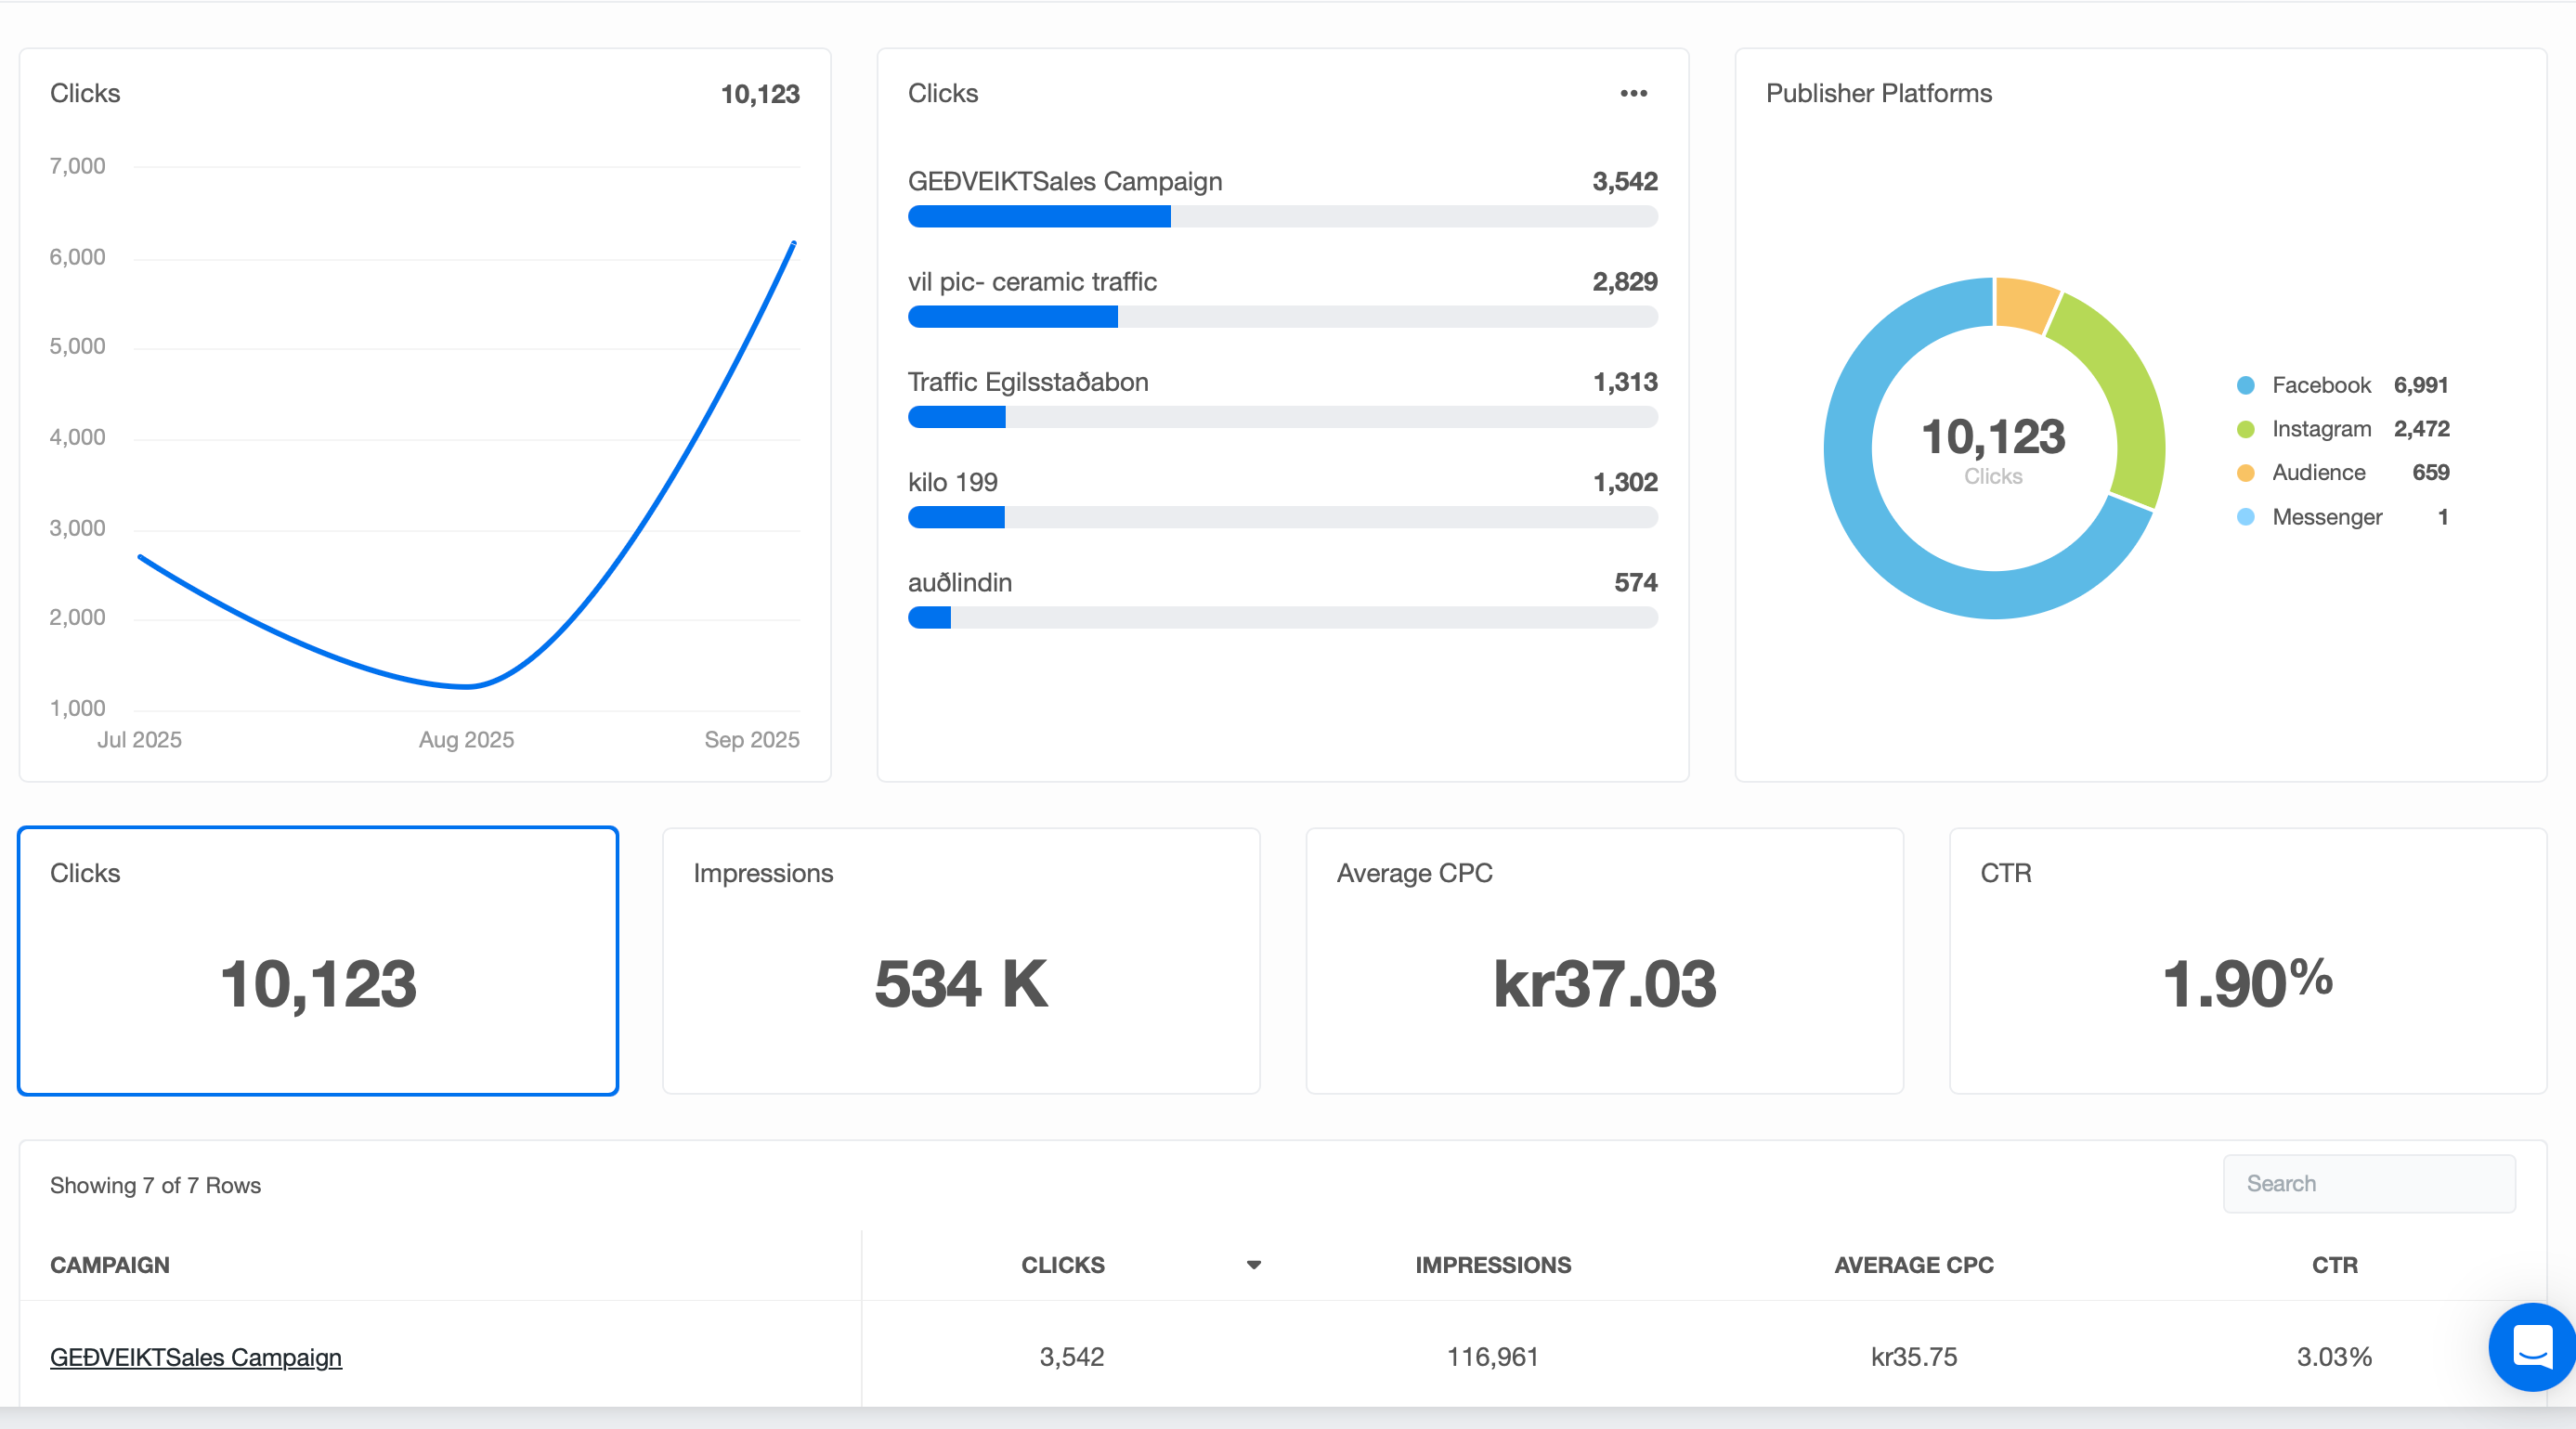This screenshot has height=1429, width=2576.
Task: Toggle Messenger legend entry light-blue dot
Action: tap(2245, 517)
